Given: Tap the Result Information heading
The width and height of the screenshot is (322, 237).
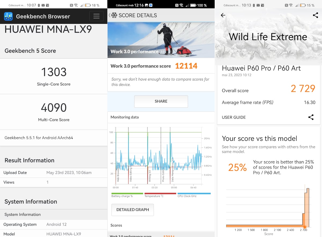Looking at the screenshot, I should (x=30, y=160).
